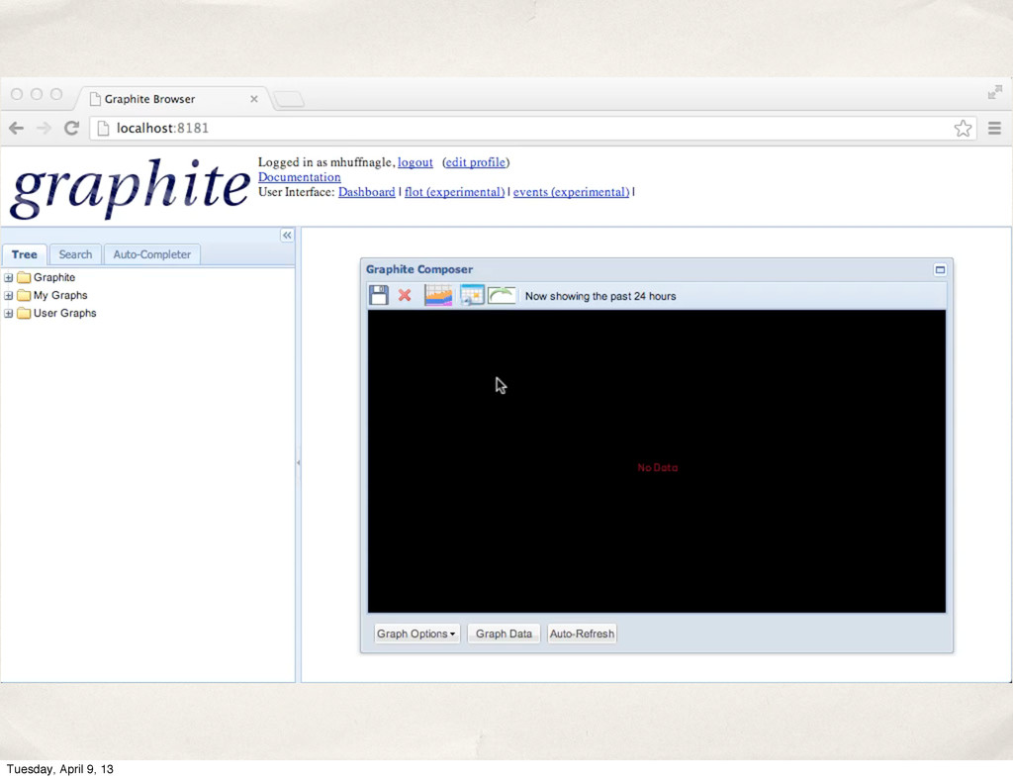This screenshot has height=780, width=1013.
Task: Open a new browser tab
Action: (x=289, y=99)
